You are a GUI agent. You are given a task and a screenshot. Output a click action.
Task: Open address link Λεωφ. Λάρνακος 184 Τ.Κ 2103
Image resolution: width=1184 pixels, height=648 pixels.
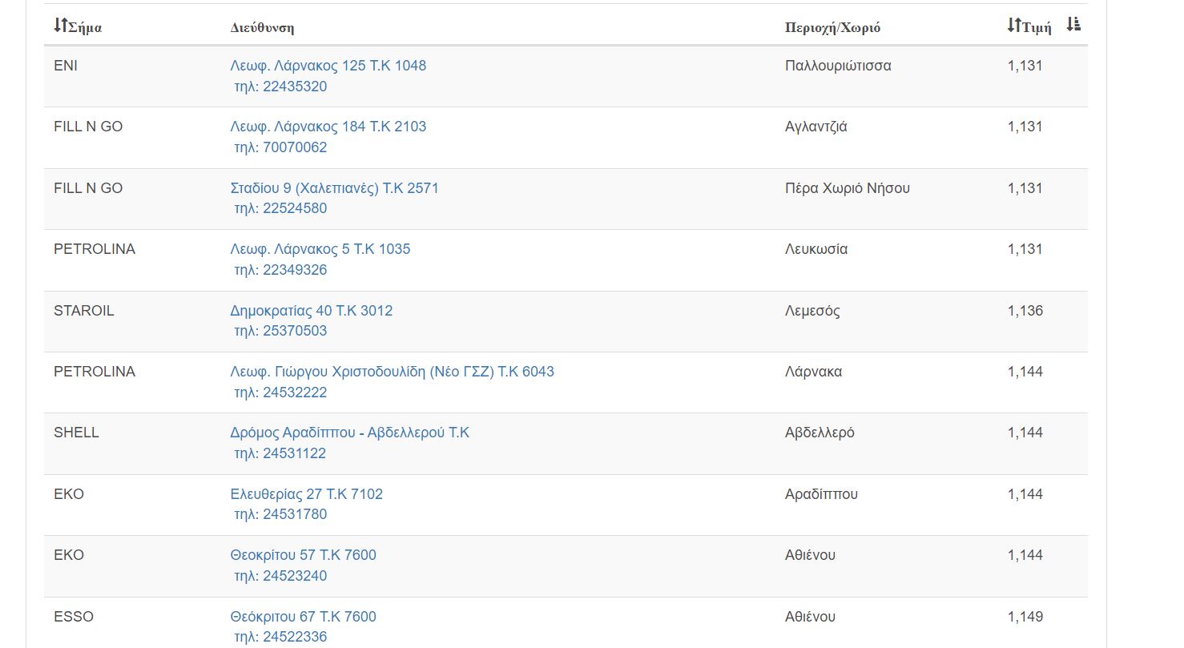(328, 127)
